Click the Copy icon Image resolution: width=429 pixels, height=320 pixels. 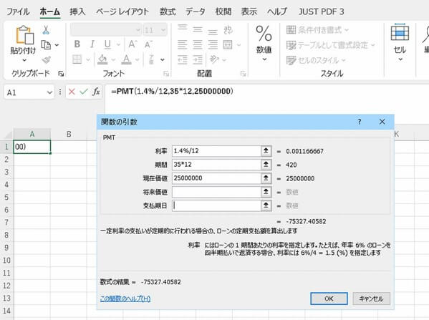46,45
